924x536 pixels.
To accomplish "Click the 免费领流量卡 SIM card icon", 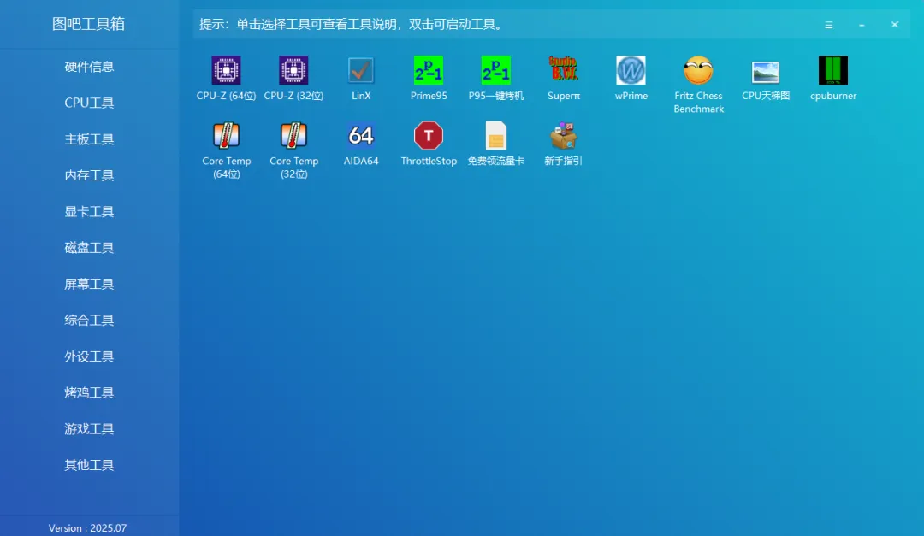I will [495, 135].
